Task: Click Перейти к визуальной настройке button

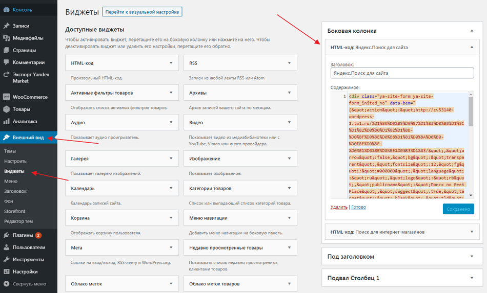Action: (x=142, y=11)
